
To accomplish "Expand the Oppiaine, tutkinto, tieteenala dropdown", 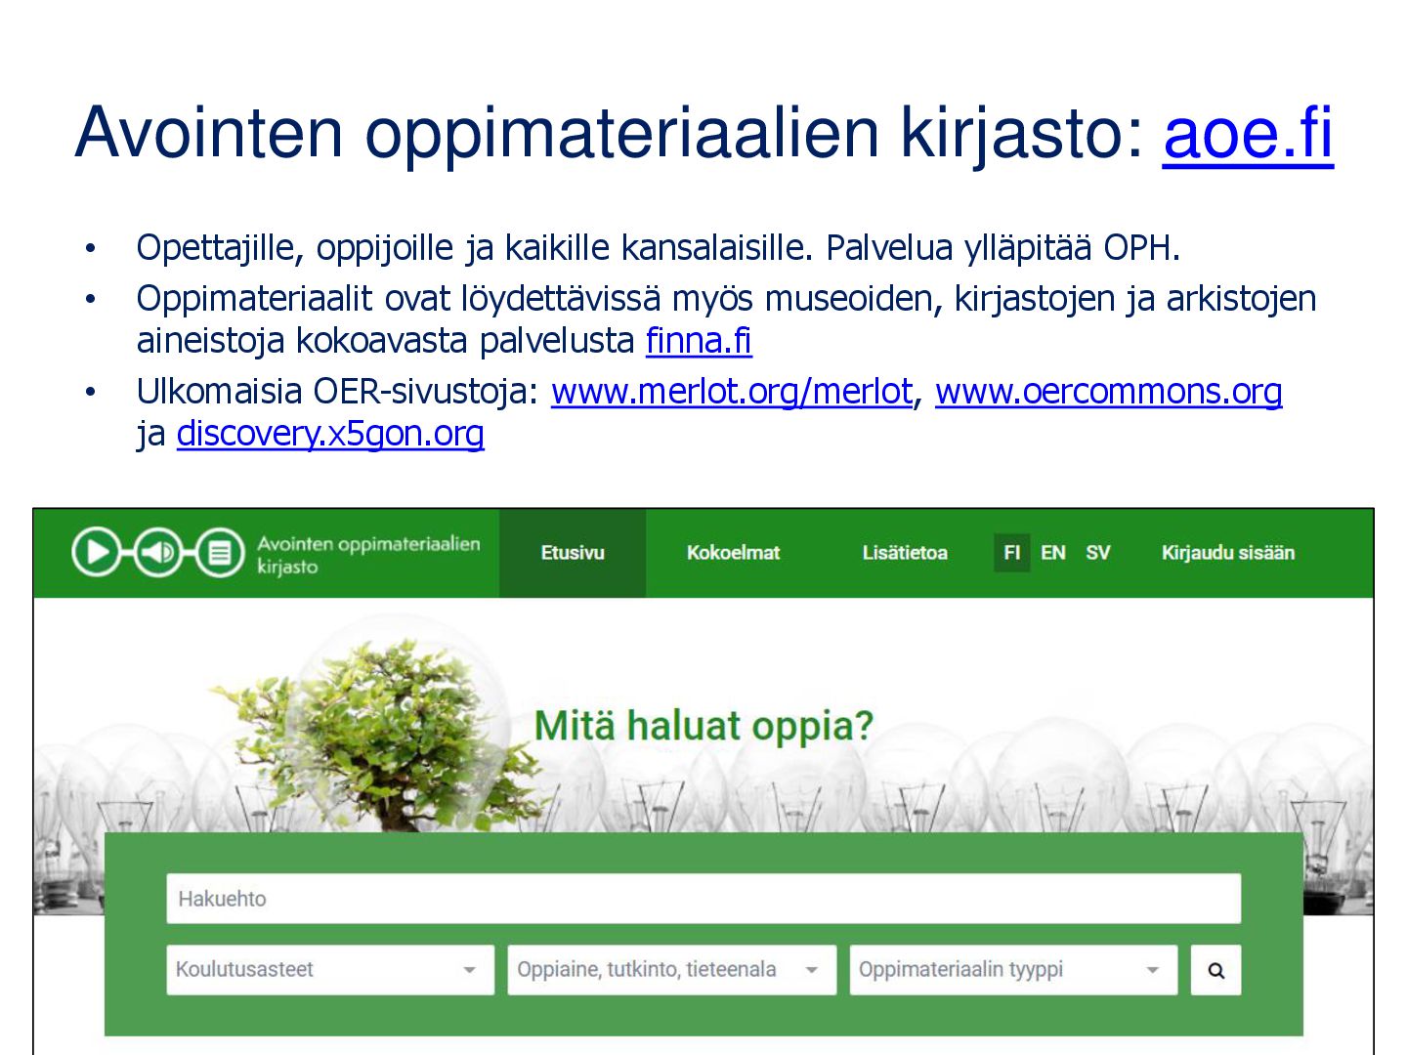I will (x=672, y=970).
